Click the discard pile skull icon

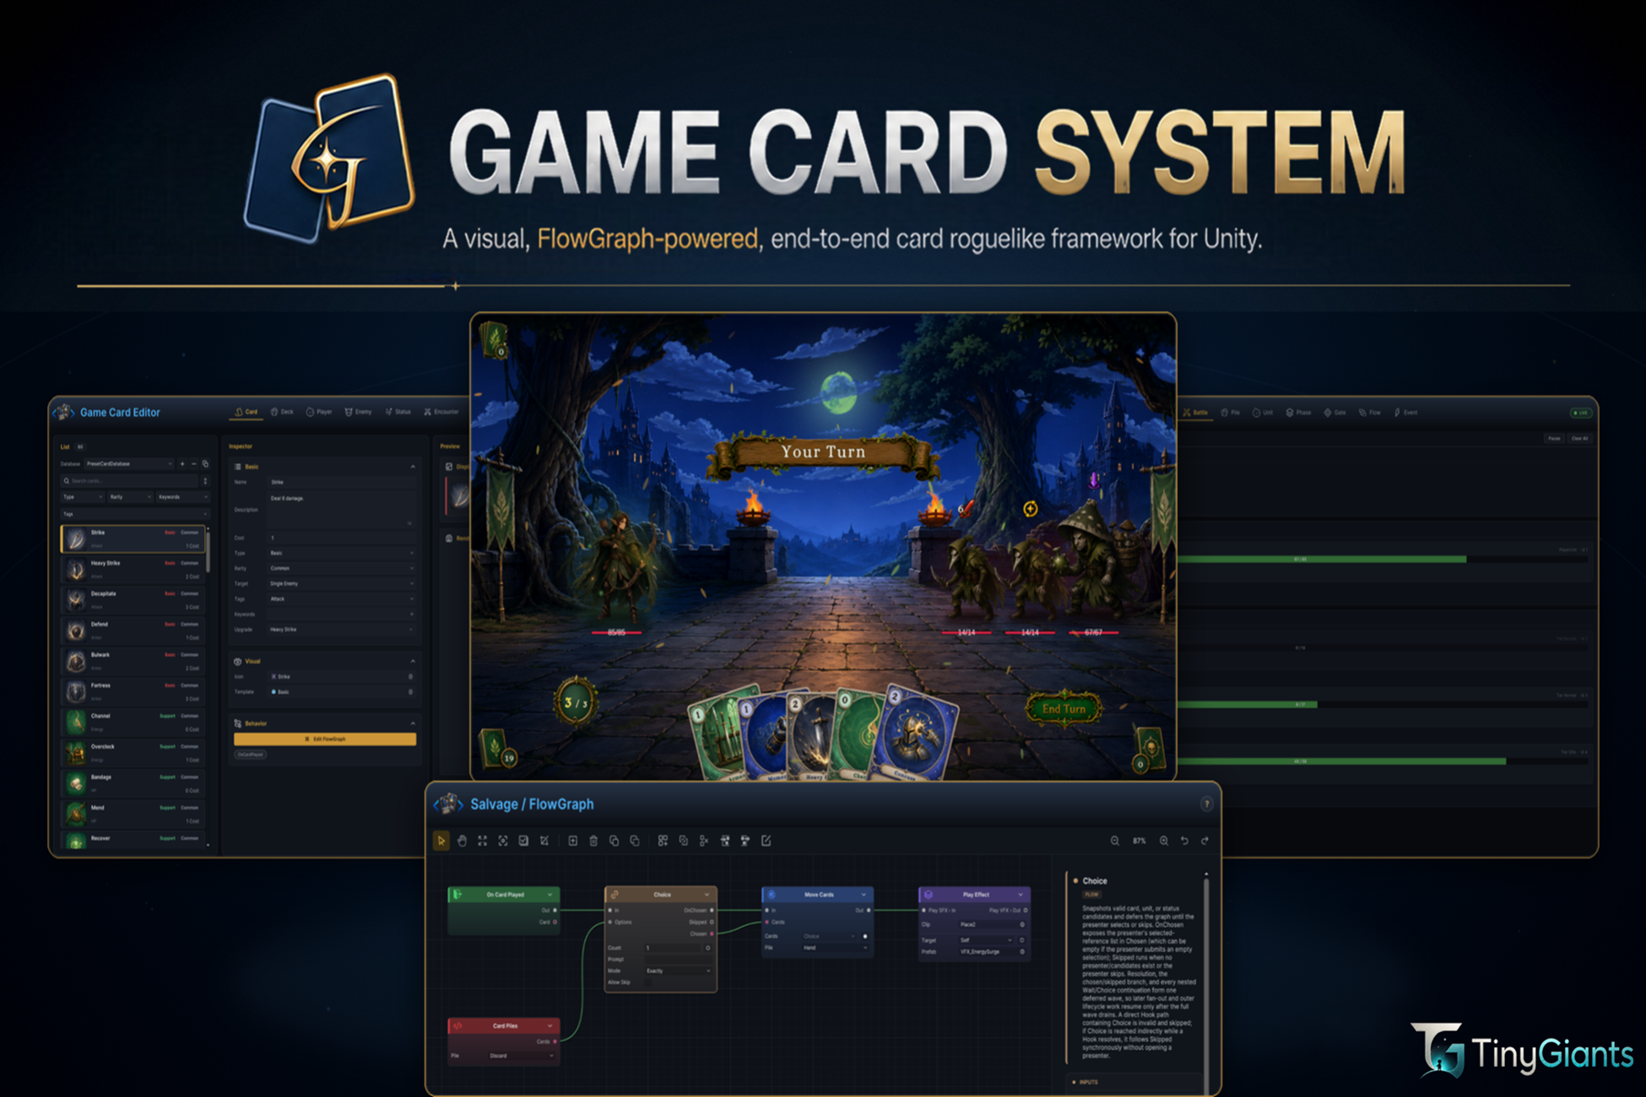point(1149,750)
